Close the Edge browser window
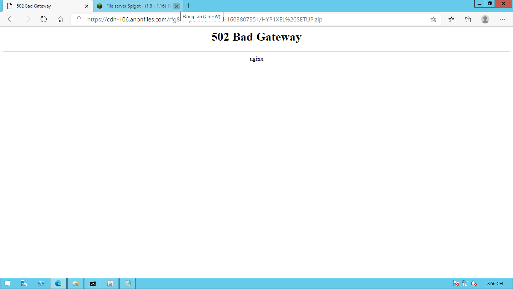 pyautogui.click(x=504, y=4)
